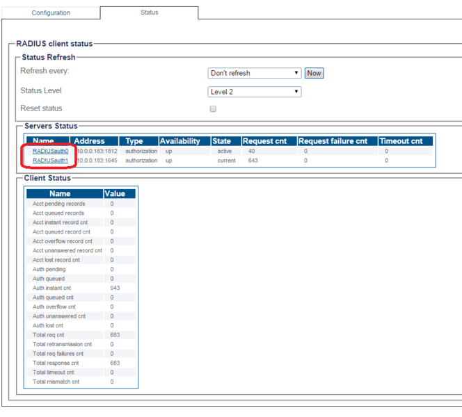The width and height of the screenshot is (462, 417).
Task: Select the 'Total timeout cnt' row
Action: pos(81,373)
